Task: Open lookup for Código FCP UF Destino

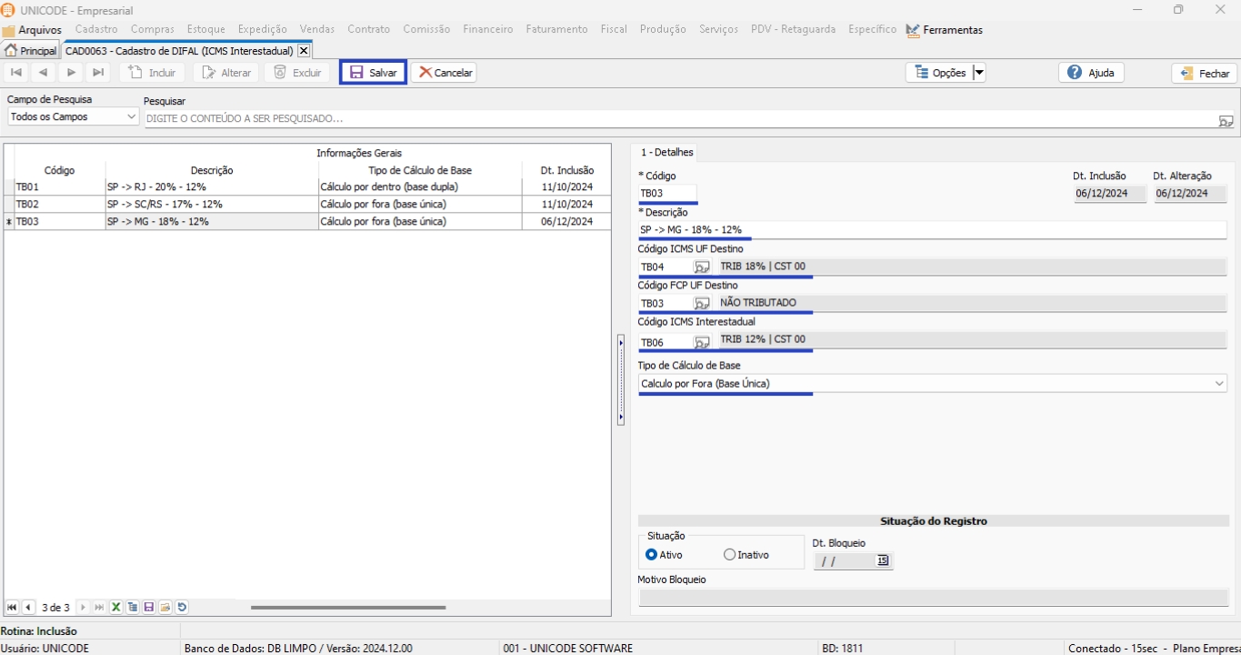Action: click(x=702, y=304)
